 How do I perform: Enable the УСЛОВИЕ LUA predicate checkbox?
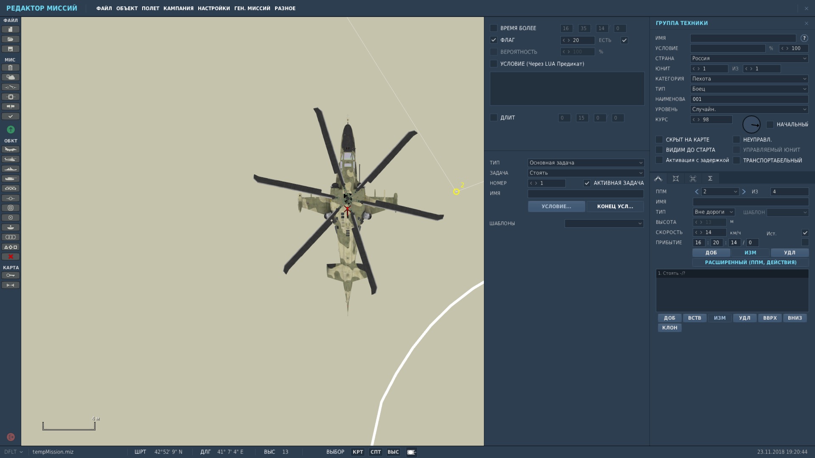point(494,64)
